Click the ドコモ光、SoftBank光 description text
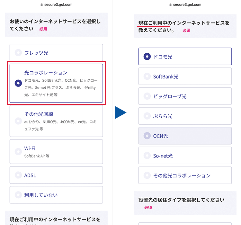The image size is (241, 225). pos(61,87)
